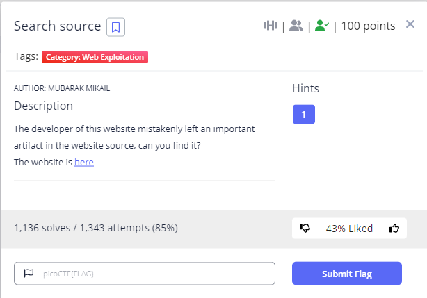427x298 pixels.
Task: Focus the picoCTF{FLAG} input field
Action: (x=145, y=274)
